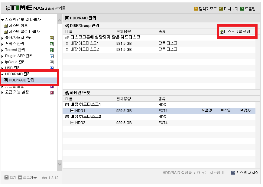
Task: Expand 폴더/사용자 관리 menu
Action: point(2,38)
